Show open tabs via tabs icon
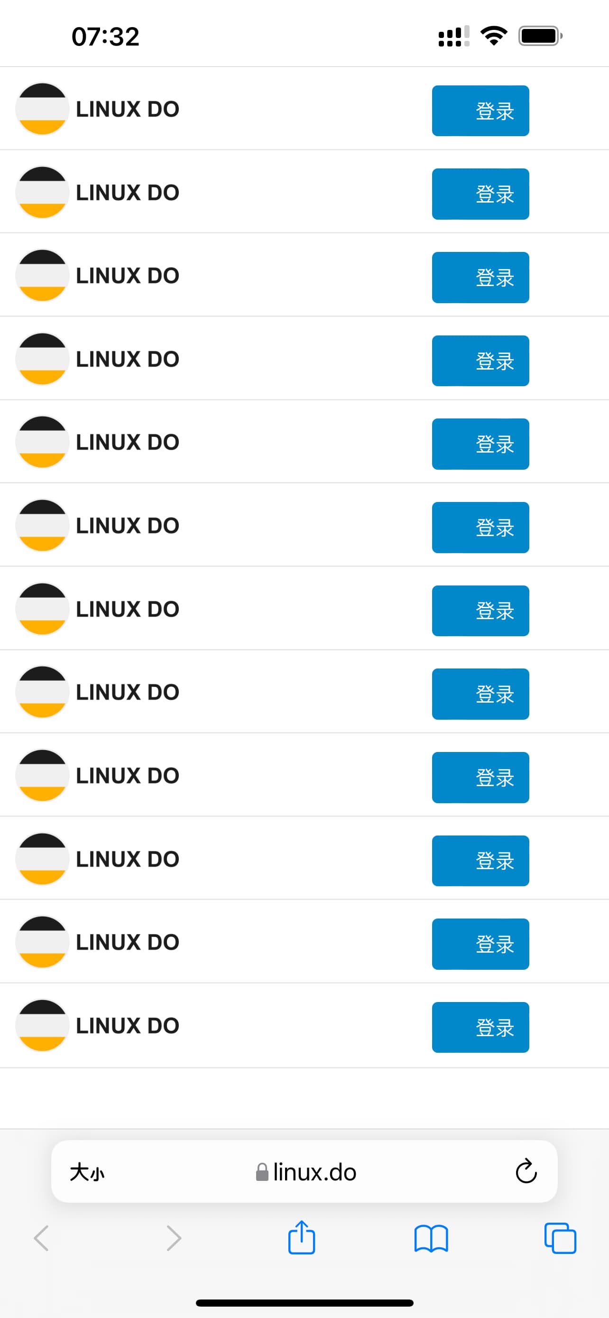Image resolution: width=609 pixels, height=1318 pixels. point(561,1238)
